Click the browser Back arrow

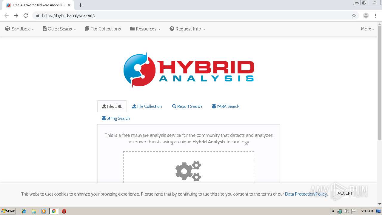click(7, 16)
